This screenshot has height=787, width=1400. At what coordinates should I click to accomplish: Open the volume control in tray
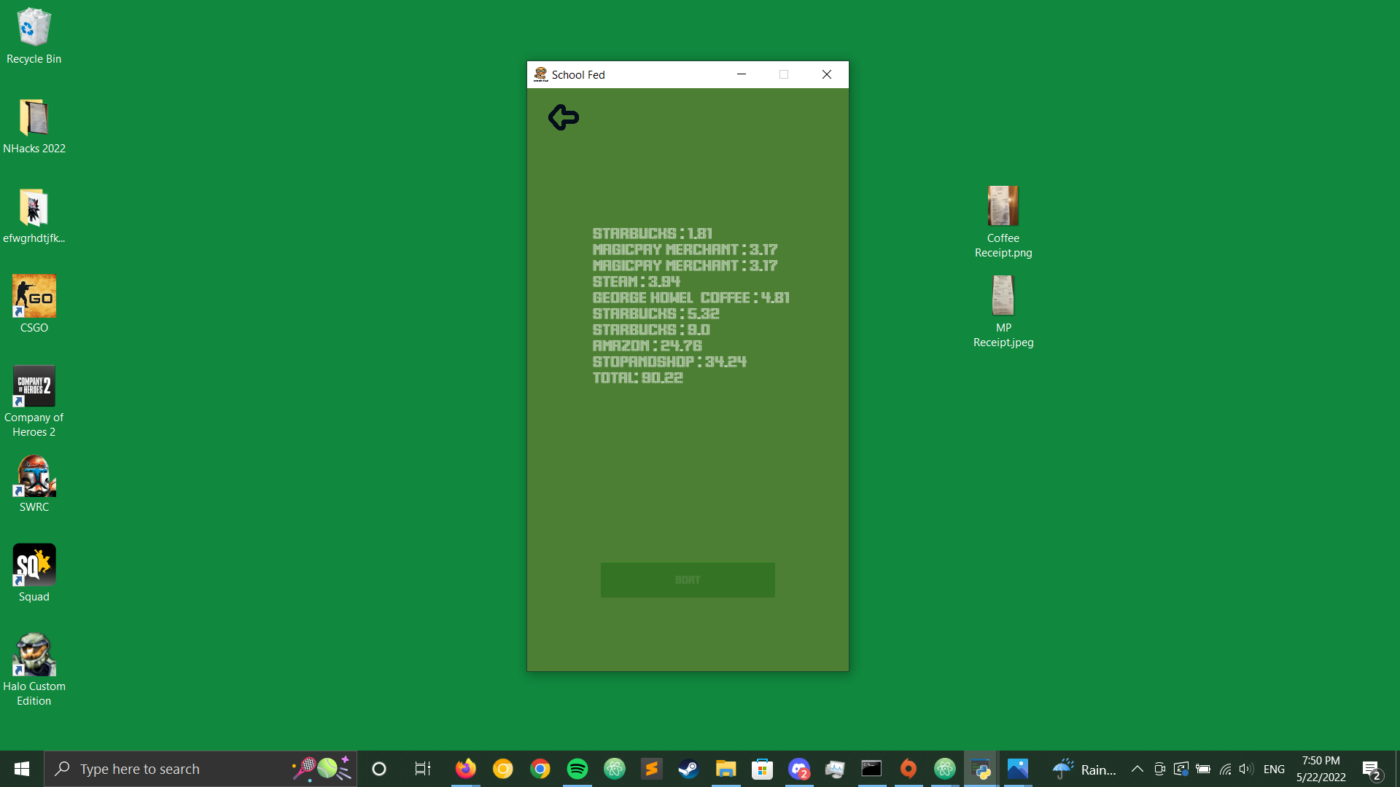coord(1245,769)
